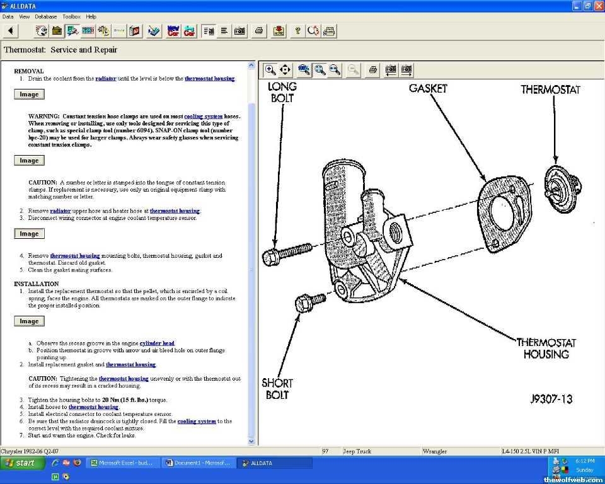Open the Database menu

point(45,16)
